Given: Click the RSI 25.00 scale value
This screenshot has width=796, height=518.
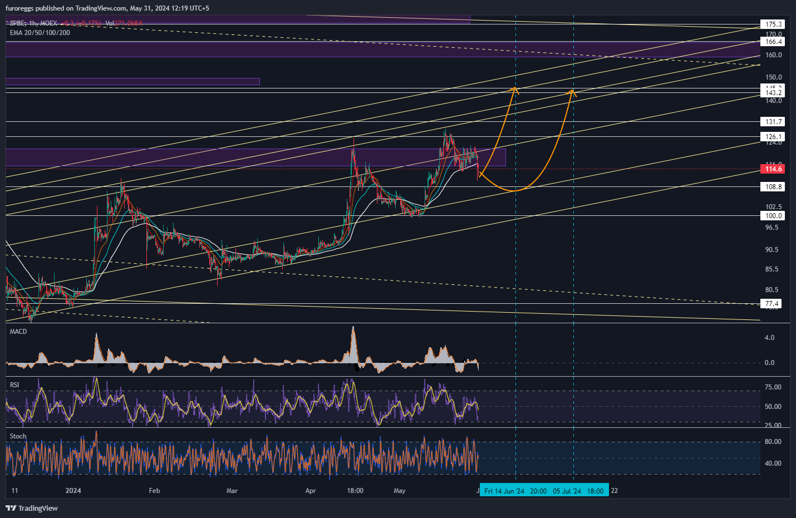Looking at the screenshot, I should click(773, 426).
